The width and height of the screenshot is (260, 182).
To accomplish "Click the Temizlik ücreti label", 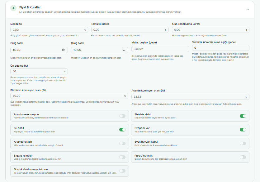I will coord(100,24).
